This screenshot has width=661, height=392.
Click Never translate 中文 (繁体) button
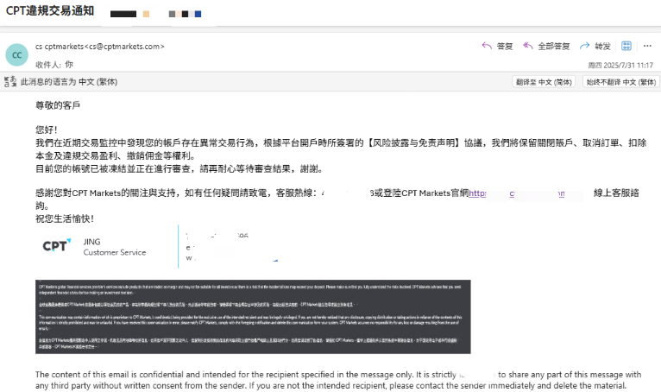click(x=621, y=82)
